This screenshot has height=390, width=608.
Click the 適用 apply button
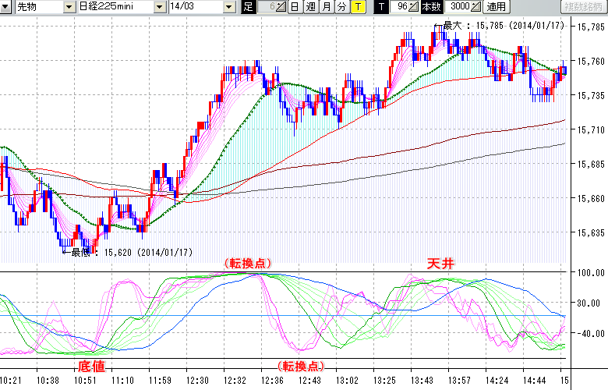(496, 7)
